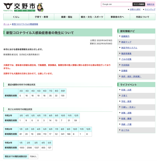
Task: Click the 便利情報ナビ section header
Action: (x=136, y=31)
